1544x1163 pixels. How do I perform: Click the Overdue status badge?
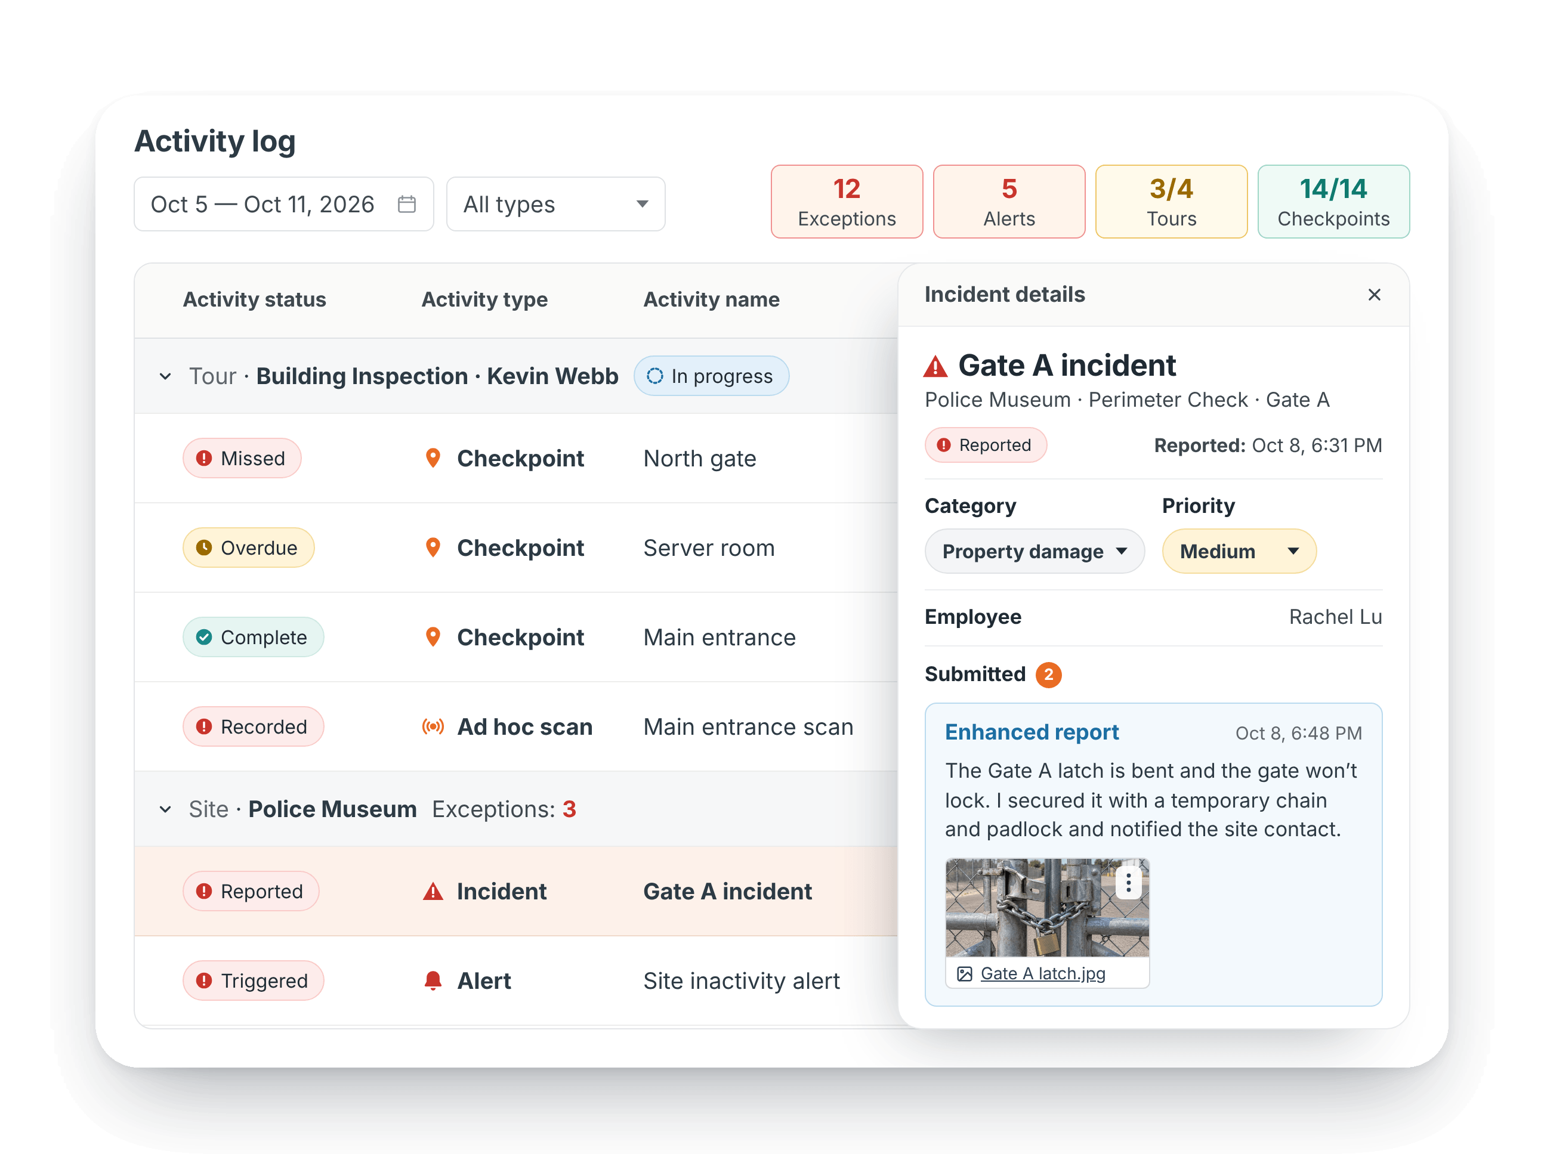point(249,548)
